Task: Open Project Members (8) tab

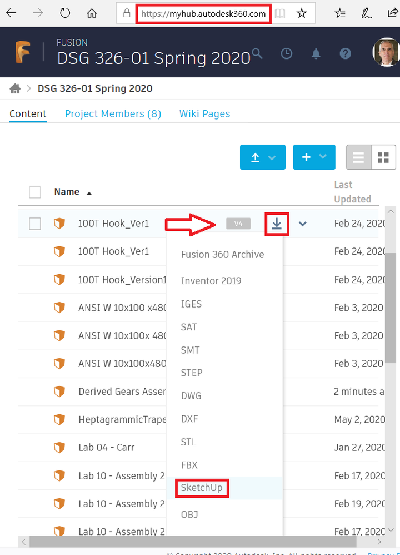Action: tap(113, 113)
